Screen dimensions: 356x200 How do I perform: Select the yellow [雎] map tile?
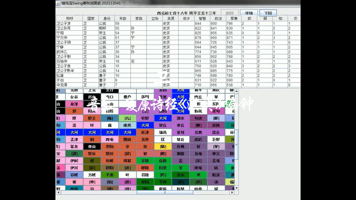pos(163,147)
